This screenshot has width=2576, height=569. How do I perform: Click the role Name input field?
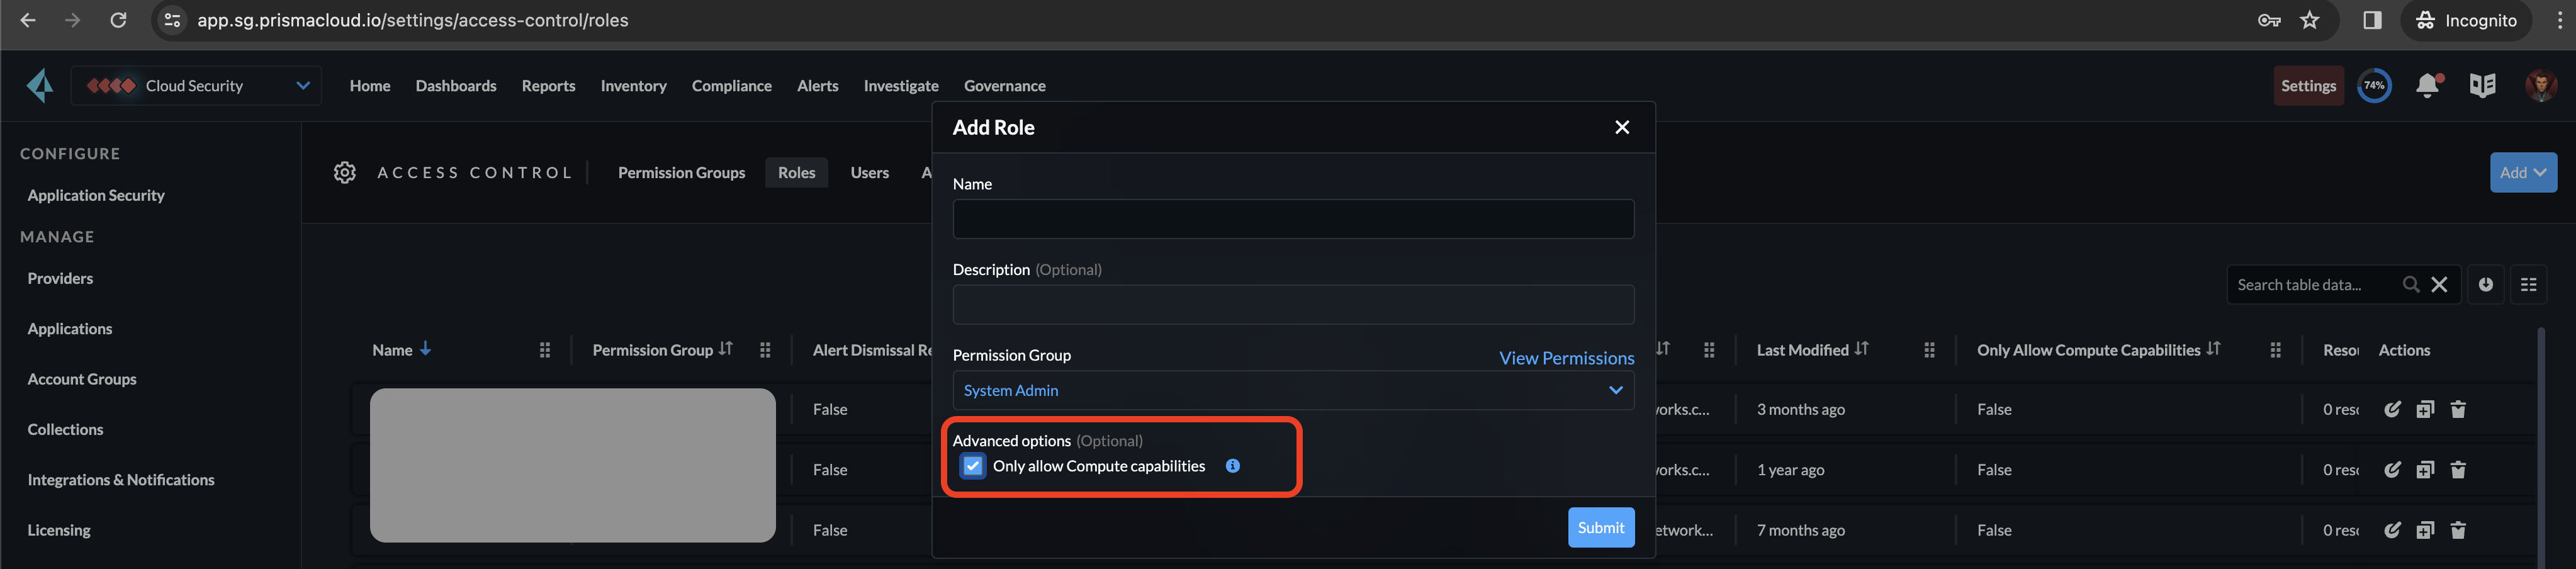(1293, 219)
